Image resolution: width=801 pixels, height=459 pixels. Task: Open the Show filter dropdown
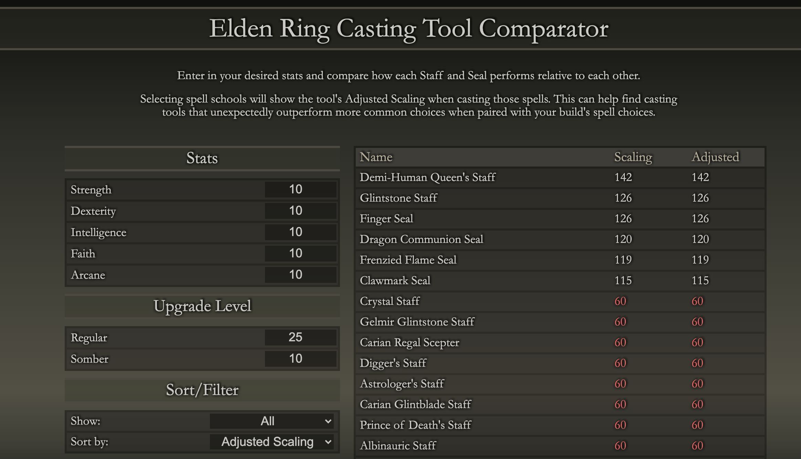(x=271, y=421)
